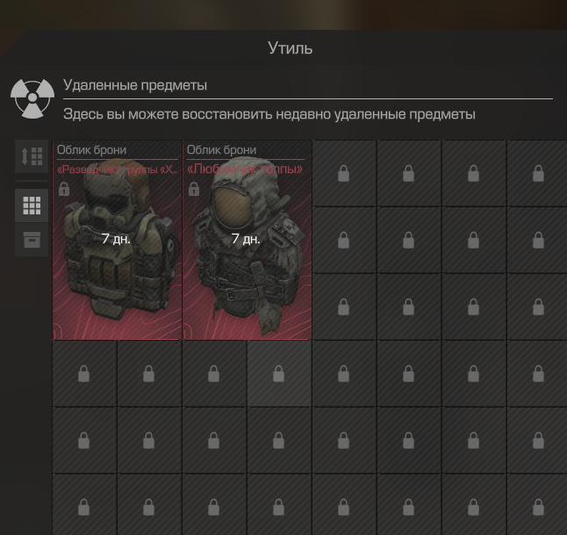The width and height of the screenshot is (567, 535).
Task: Click the locked slot directly below the «Разведчик» card
Action: point(84,373)
